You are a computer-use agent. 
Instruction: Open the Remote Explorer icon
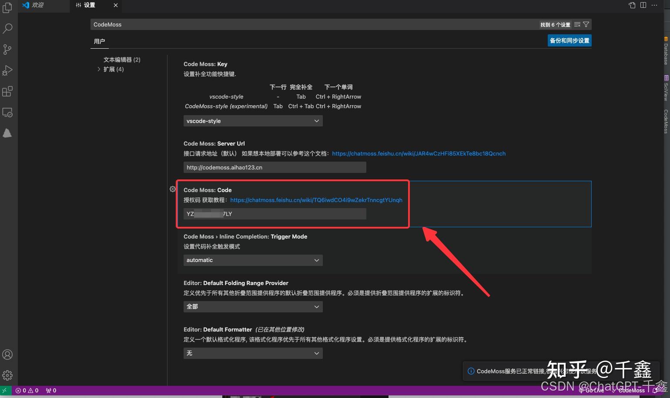[x=7, y=112]
